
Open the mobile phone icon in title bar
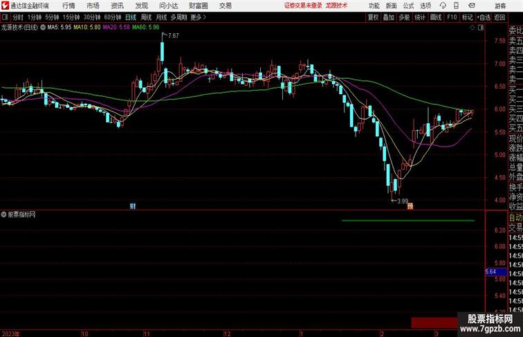(456, 6)
